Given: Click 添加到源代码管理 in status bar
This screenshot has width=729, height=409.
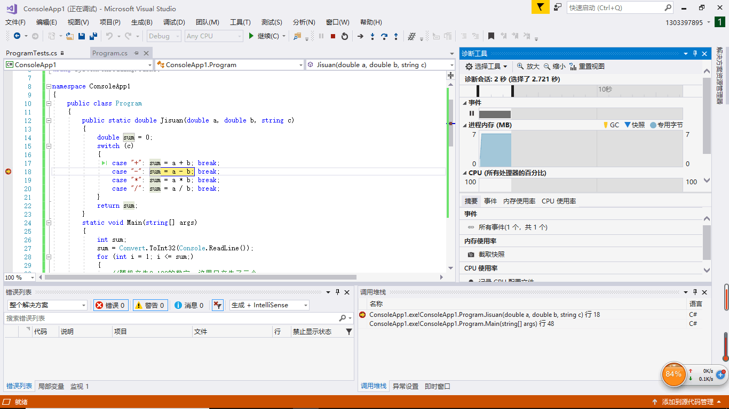Looking at the screenshot, I should [687, 402].
